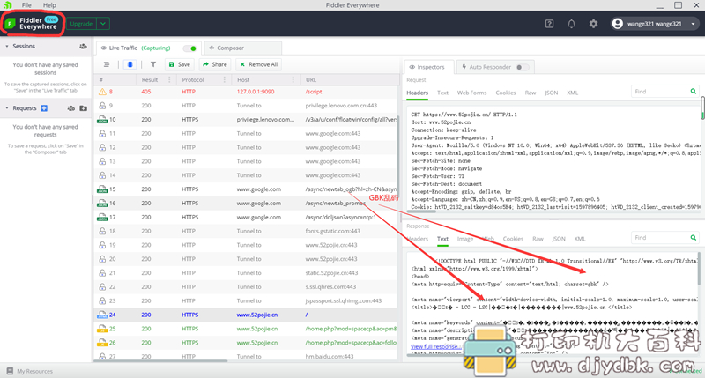Screen dimensions: 705x378
Task: Open the notifications bell
Action: (x=571, y=24)
